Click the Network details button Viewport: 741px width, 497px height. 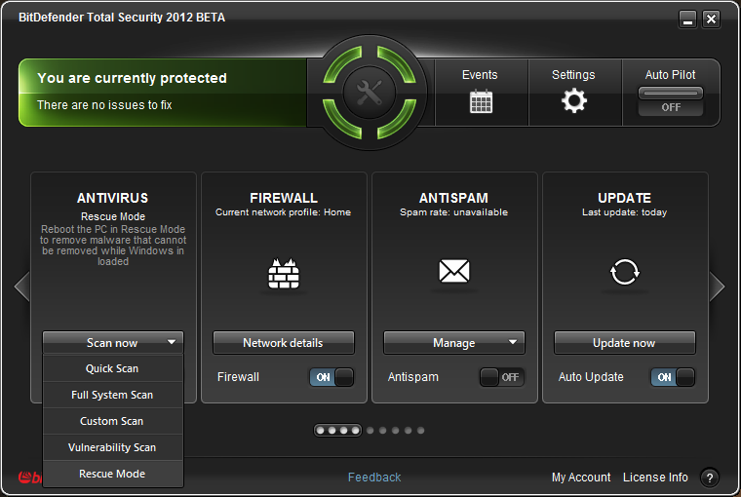(x=283, y=343)
